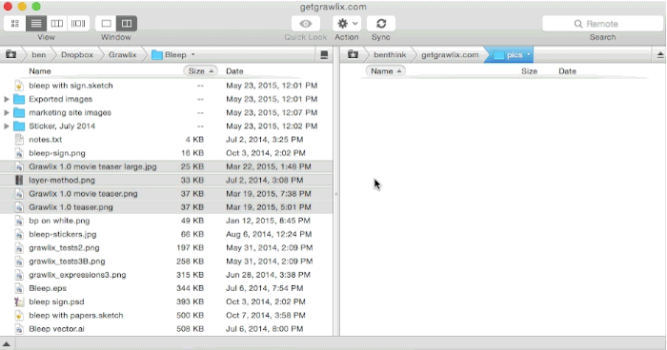This screenshot has width=667, height=350.
Task: Sort left pane by Size column
Action: point(200,71)
